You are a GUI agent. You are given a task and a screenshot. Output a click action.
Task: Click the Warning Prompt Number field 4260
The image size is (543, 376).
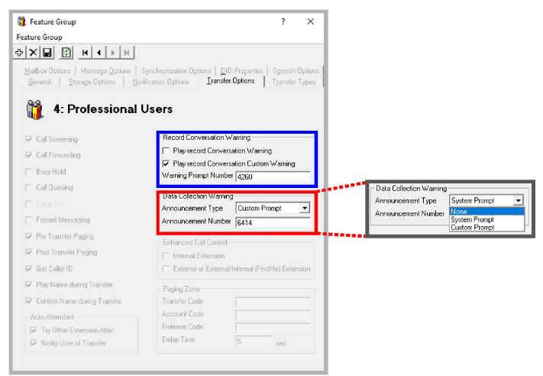click(273, 177)
